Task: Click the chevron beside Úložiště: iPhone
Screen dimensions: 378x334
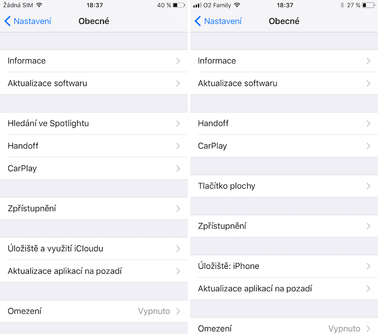Action: click(368, 266)
